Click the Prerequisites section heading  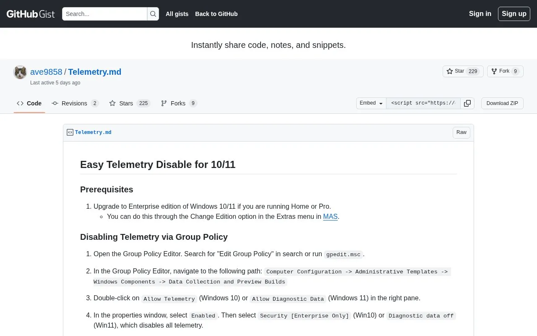pyautogui.click(x=107, y=189)
